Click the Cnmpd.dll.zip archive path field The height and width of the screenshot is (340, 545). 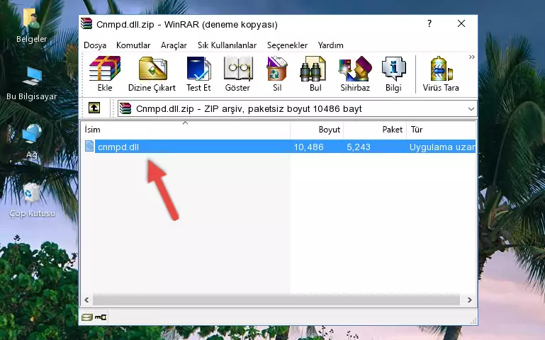pyautogui.click(x=297, y=108)
